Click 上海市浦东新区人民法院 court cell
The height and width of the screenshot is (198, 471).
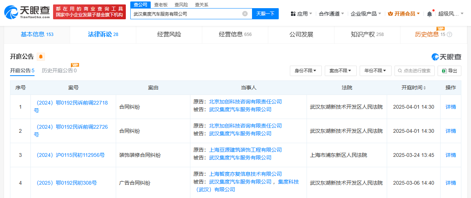[x=338, y=155]
